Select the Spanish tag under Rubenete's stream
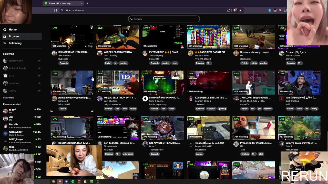Image resolution: width=328 pixels, height=184 pixels. point(64,63)
